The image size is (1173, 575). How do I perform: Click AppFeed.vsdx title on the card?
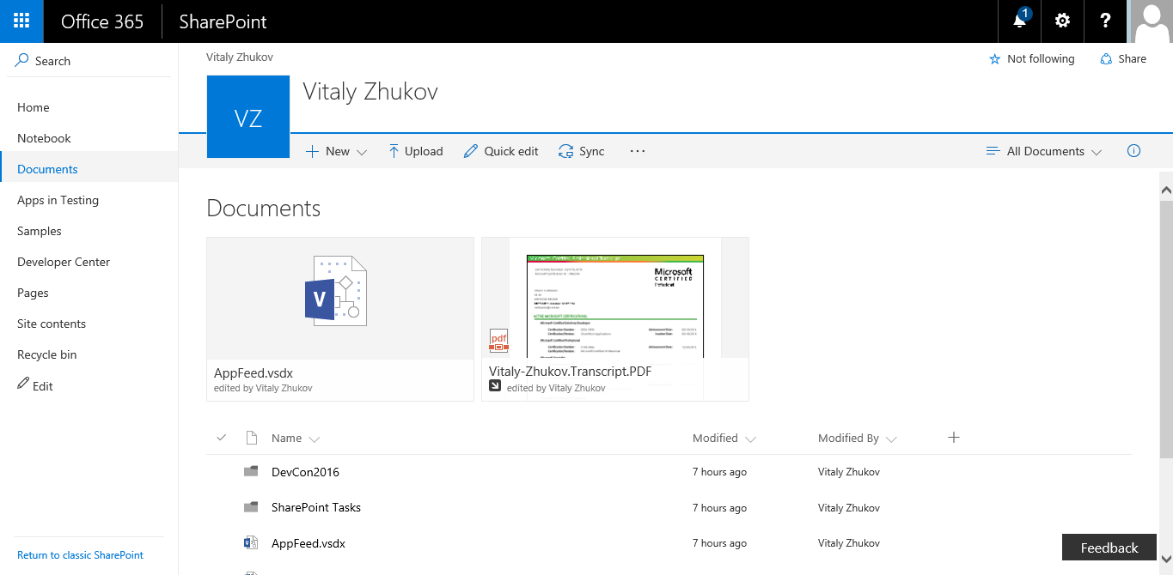click(x=254, y=372)
